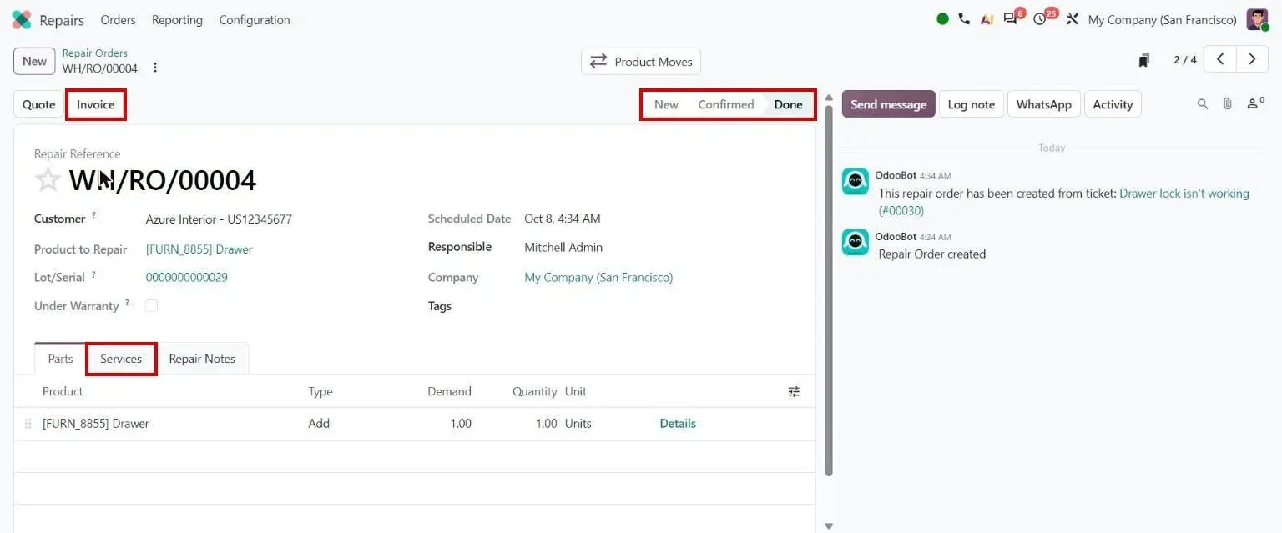This screenshot has height=533, width=1282.
Task: Open the phone call icon in top bar
Action: coord(964,19)
